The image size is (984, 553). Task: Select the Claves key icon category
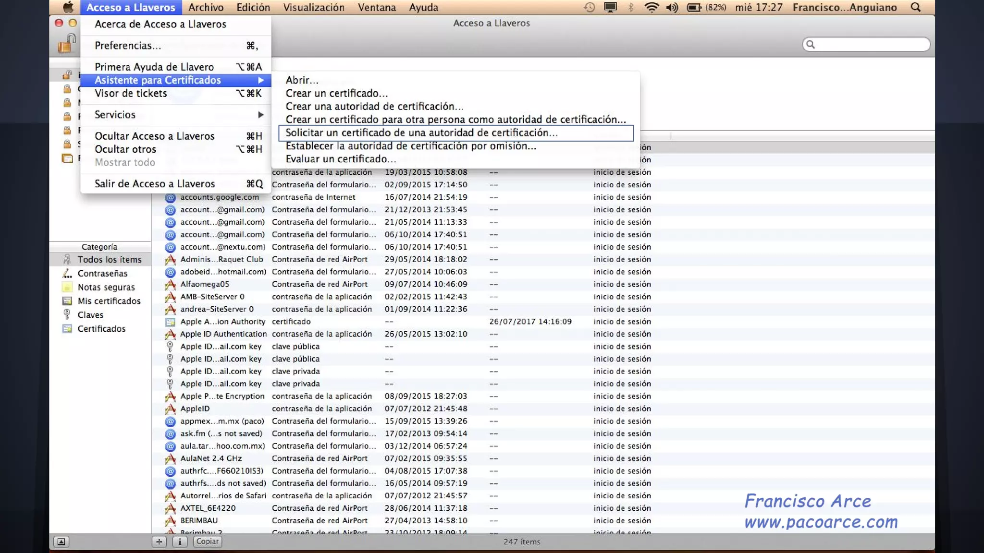tap(67, 315)
